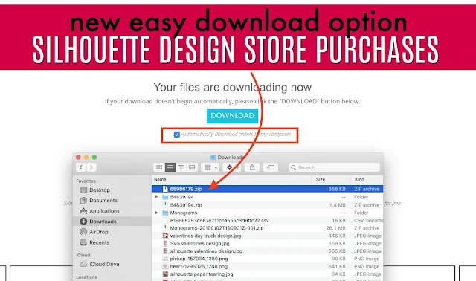The width and height of the screenshot is (476, 281).
Task: Switch Finder to gallery view
Action: (x=192, y=167)
